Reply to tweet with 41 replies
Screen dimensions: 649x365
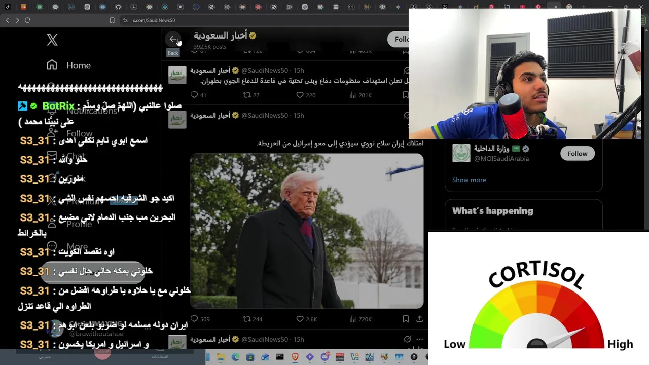point(198,95)
